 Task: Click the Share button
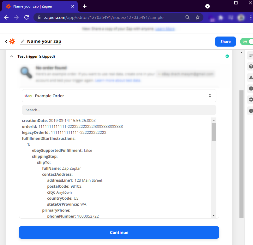(x=226, y=42)
